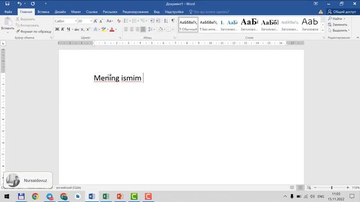
Task: Click the text highlight color marker
Action: tap(103, 29)
